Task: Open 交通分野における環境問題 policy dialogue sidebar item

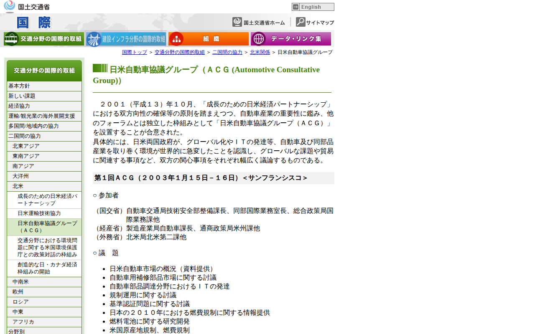Action: (44, 248)
